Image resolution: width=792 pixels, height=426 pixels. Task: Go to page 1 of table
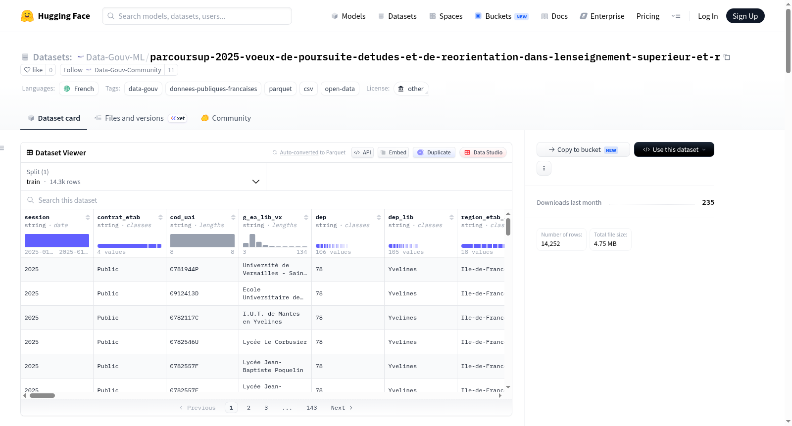pos(231,408)
